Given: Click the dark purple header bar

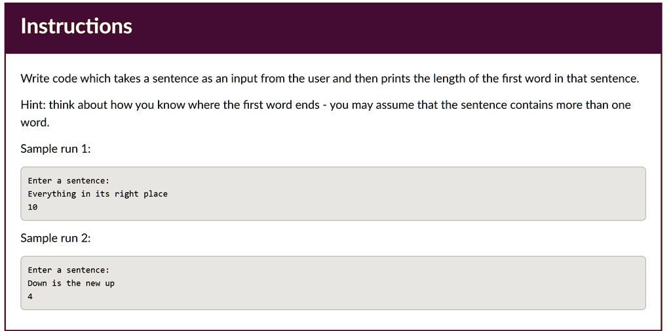Looking at the screenshot, I should point(333,28).
